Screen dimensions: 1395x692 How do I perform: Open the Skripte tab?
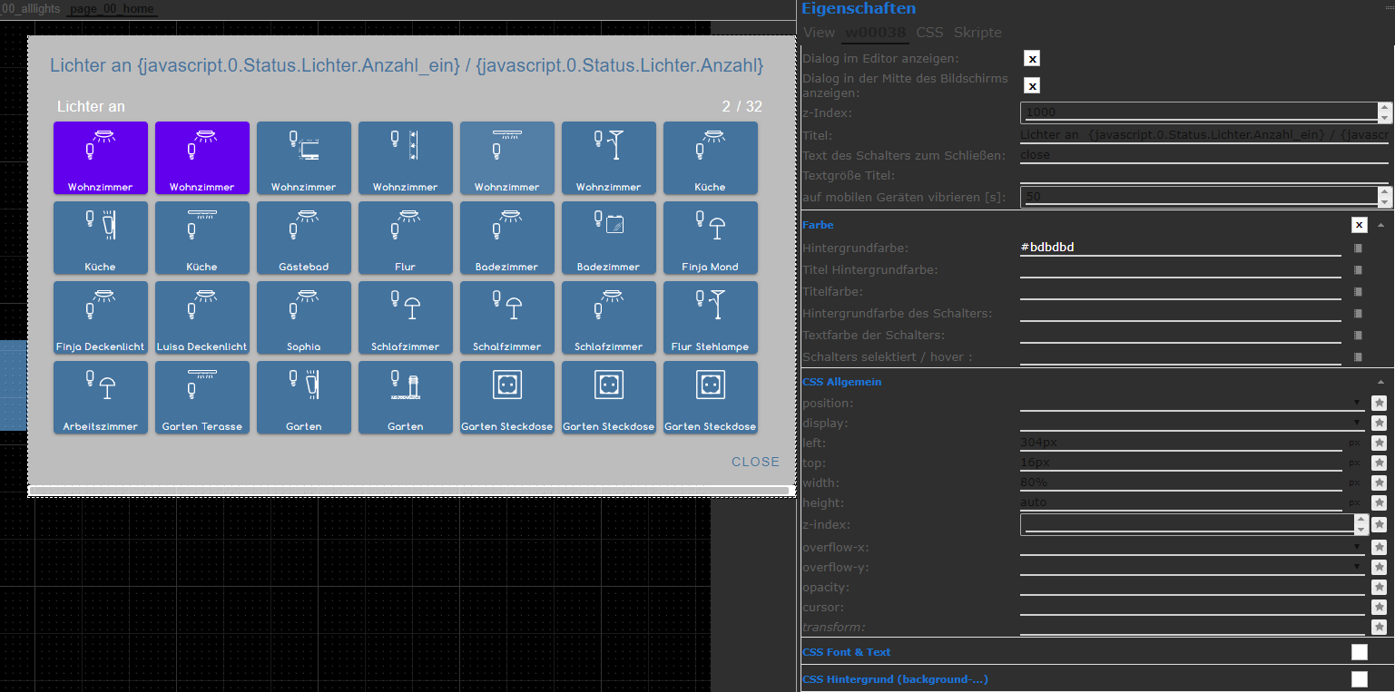tap(977, 33)
